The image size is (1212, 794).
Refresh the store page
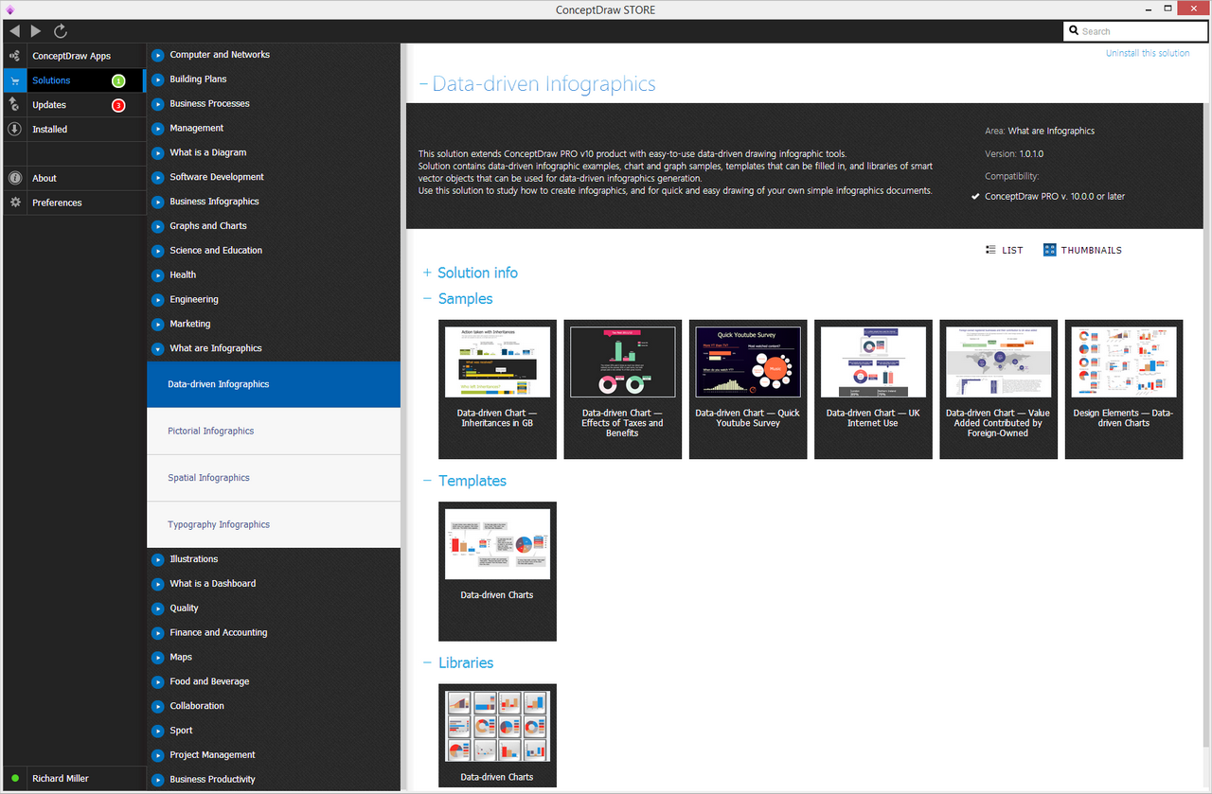click(61, 31)
